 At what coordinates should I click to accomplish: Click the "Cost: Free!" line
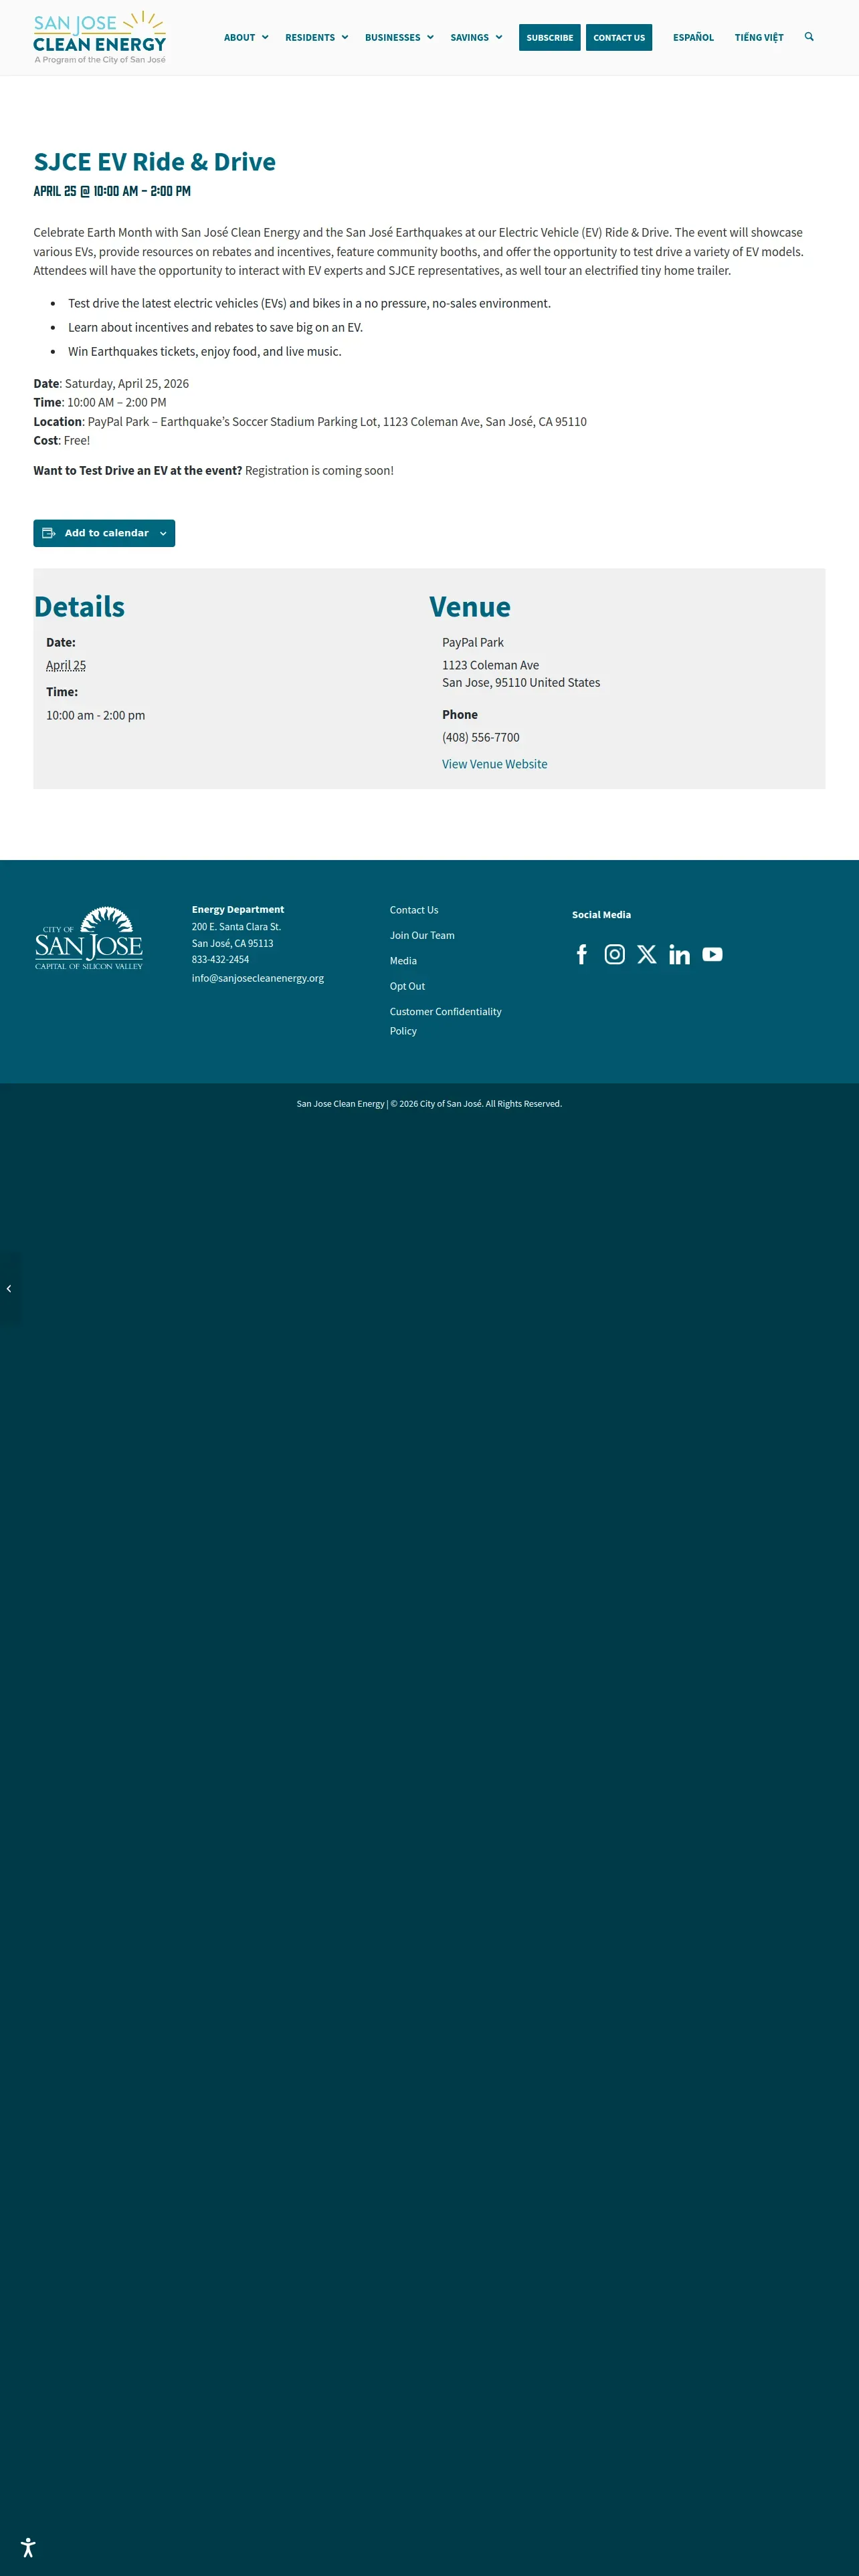[x=62, y=440]
